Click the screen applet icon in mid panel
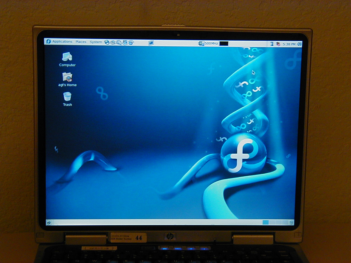This screenshot has height=263, width=351. click(151, 43)
